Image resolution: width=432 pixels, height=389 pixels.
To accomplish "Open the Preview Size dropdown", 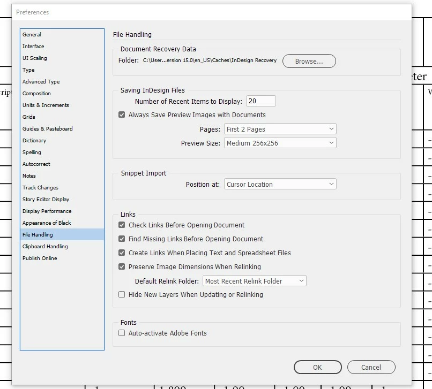I will pyautogui.click(x=280, y=143).
